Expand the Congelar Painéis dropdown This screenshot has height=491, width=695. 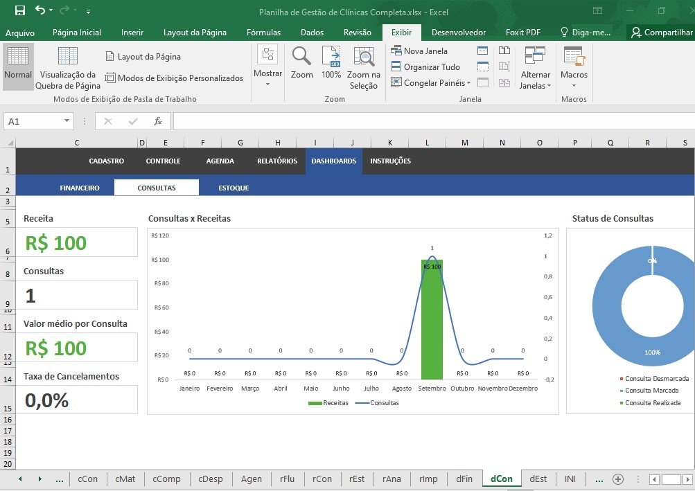point(431,83)
